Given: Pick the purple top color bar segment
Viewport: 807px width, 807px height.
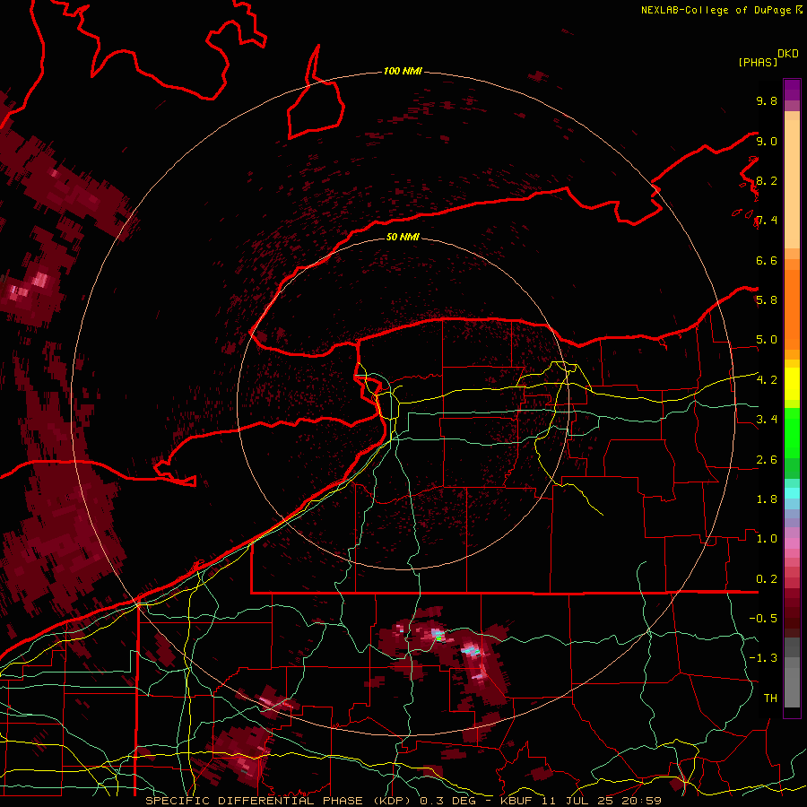Looking at the screenshot, I should pyautogui.click(x=792, y=90).
